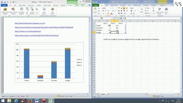Select Excel cell containing Twitter
The image size is (183, 103).
click(99, 25)
